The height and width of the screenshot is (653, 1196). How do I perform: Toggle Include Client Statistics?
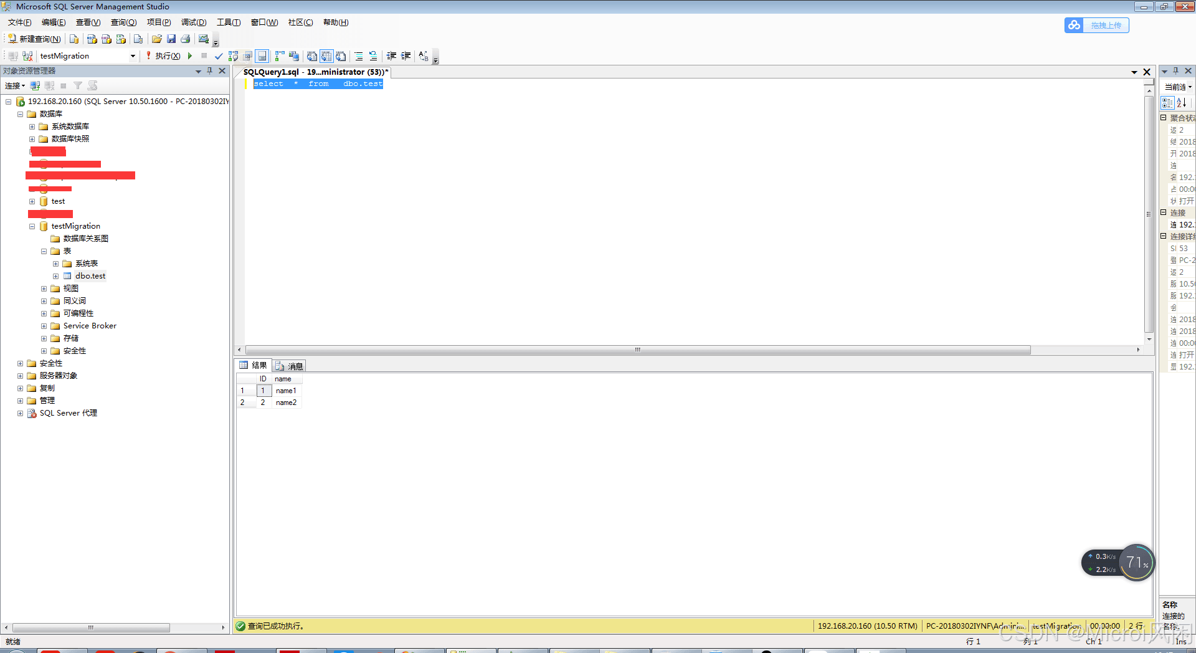coord(294,56)
